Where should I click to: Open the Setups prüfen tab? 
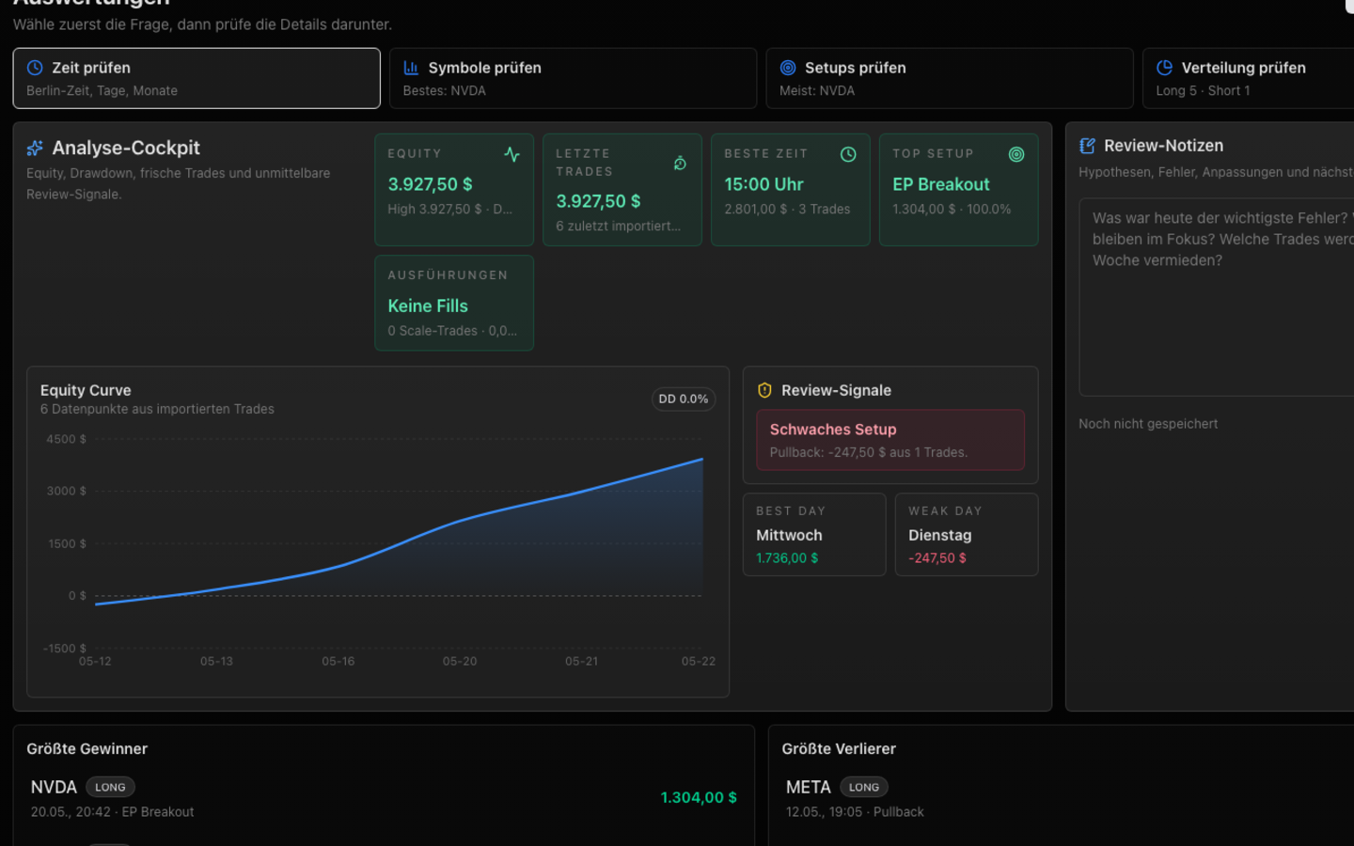coord(950,78)
